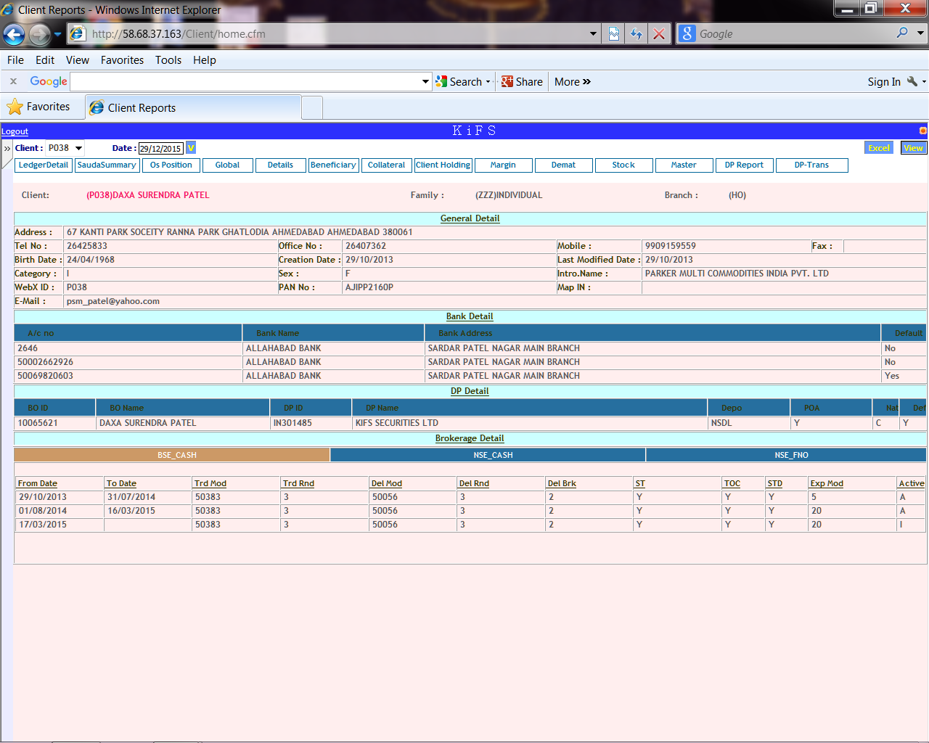The width and height of the screenshot is (929, 743).
Task: Click the search magnifier icon in search box
Action: point(902,33)
